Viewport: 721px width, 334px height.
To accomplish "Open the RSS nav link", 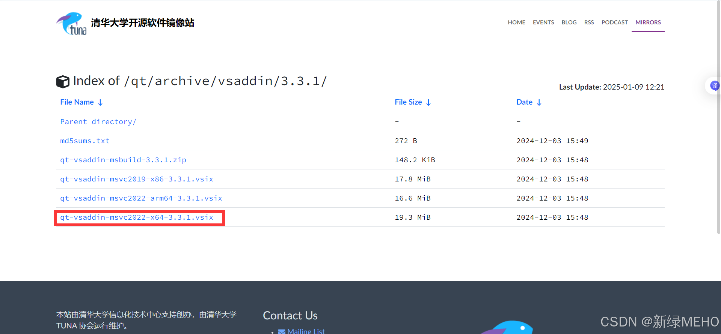I will tap(589, 22).
